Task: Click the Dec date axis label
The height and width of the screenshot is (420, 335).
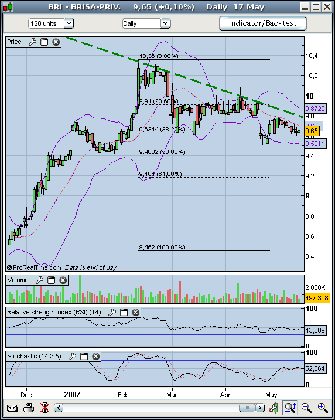Action: 26,395
